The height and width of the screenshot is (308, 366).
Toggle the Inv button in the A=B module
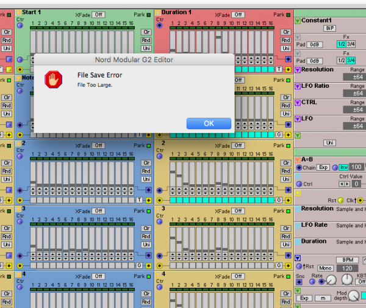click(344, 167)
